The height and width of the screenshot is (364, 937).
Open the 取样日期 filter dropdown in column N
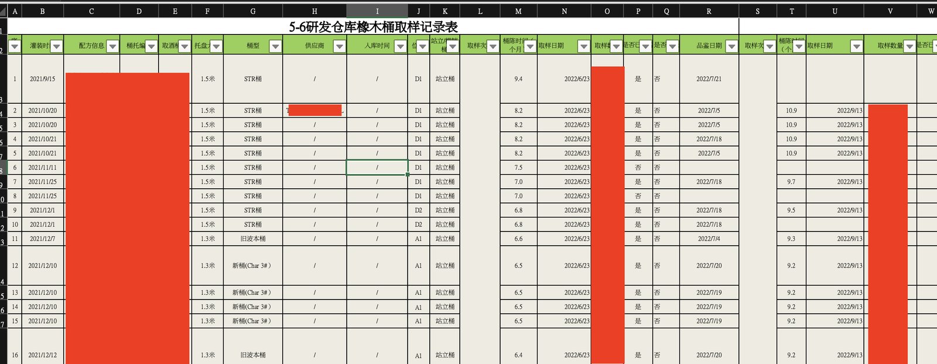coord(584,46)
